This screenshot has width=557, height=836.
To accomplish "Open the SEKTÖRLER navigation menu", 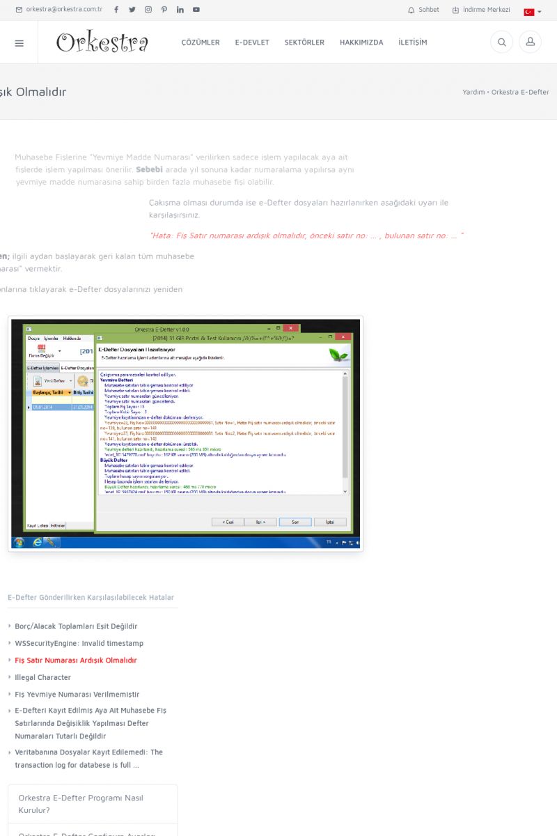I will click(x=304, y=42).
